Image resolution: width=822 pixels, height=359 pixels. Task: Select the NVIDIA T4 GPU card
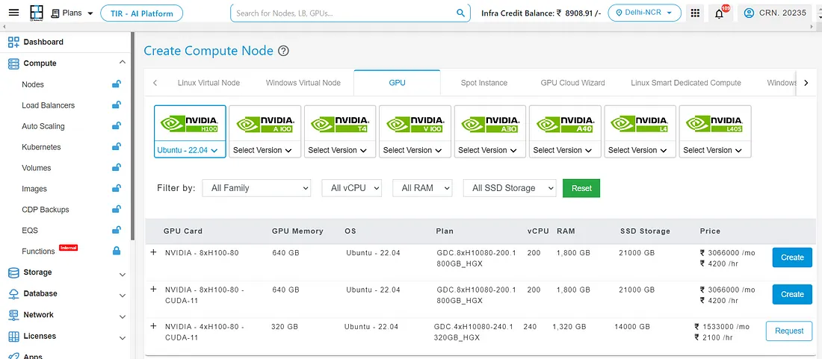340,124
